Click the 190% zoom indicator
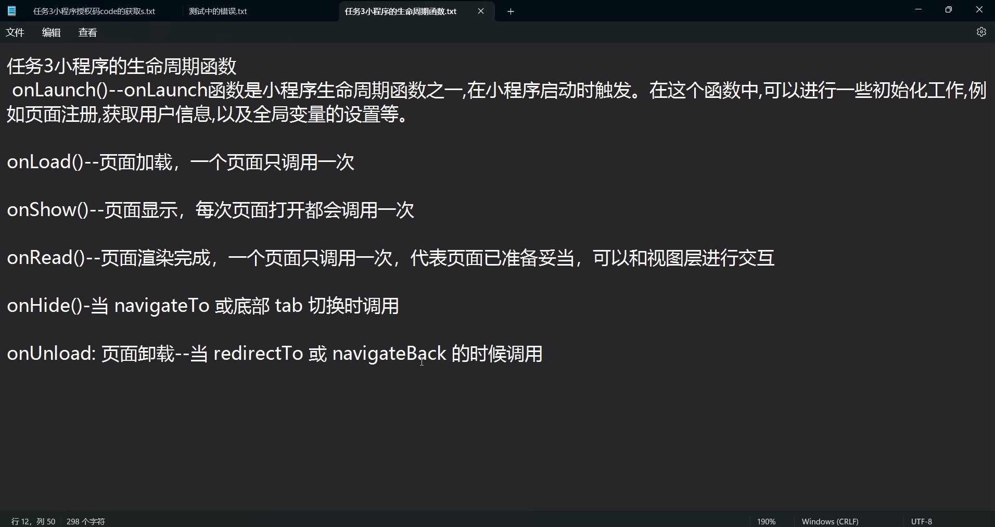 click(x=766, y=521)
